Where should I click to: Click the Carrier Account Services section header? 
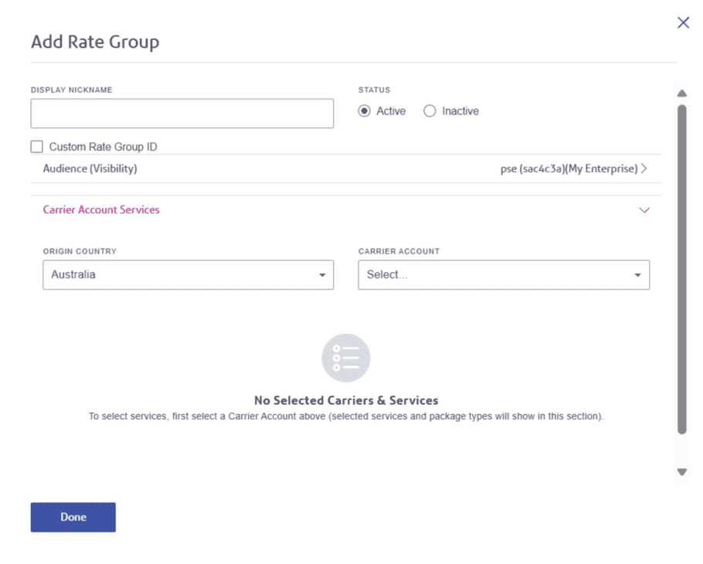tap(101, 209)
